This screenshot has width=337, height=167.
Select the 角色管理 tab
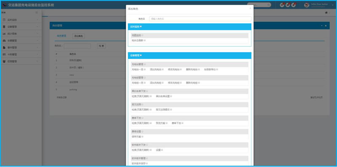[62, 36]
